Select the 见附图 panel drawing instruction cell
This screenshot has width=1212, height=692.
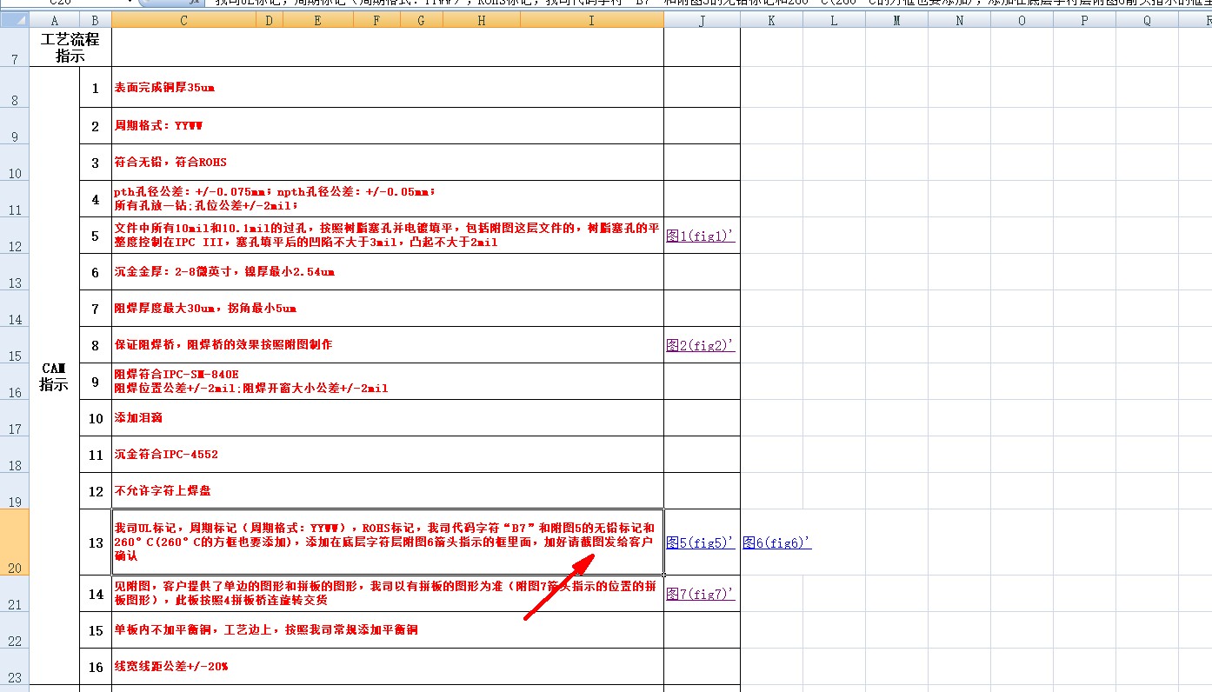388,594
